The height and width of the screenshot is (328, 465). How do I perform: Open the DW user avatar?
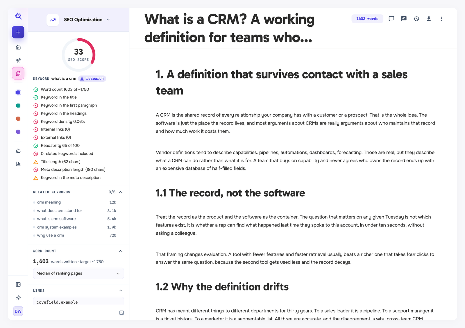click(x=18, y=311)
